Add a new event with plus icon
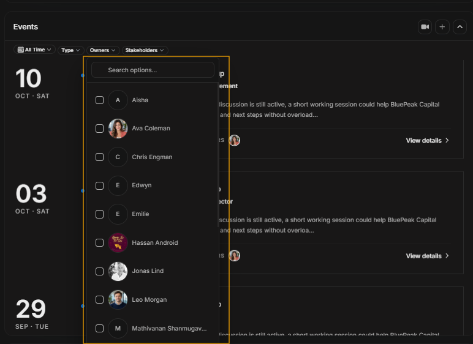The height and width of the screenshot is (344, 473). 442,27
